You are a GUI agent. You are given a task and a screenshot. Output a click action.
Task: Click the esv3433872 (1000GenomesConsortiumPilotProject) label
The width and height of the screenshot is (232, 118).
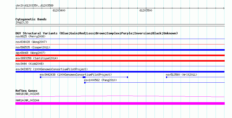tap(52, 69)
